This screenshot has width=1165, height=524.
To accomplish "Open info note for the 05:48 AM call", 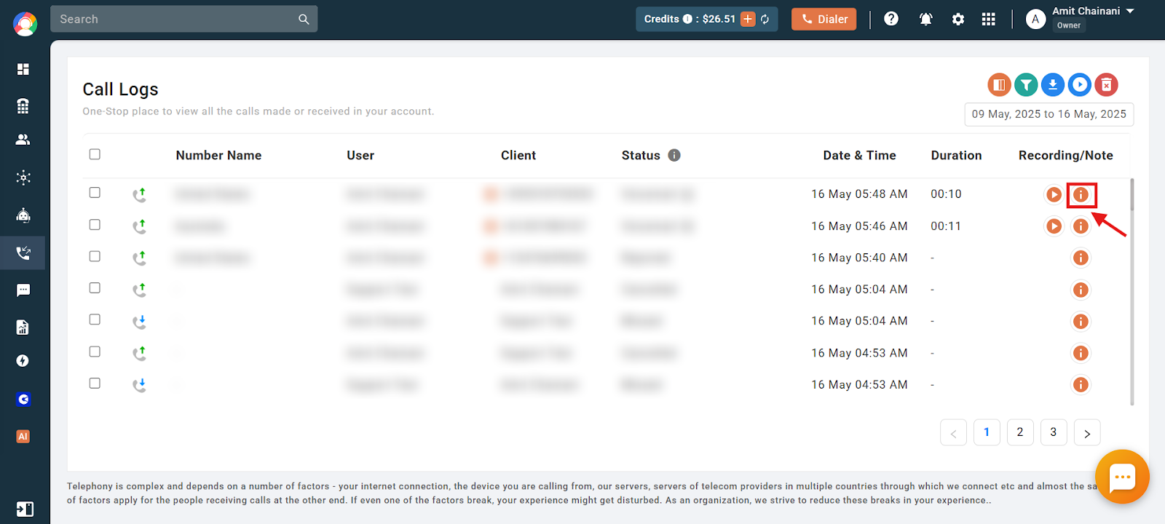I will click(1081, 194).
